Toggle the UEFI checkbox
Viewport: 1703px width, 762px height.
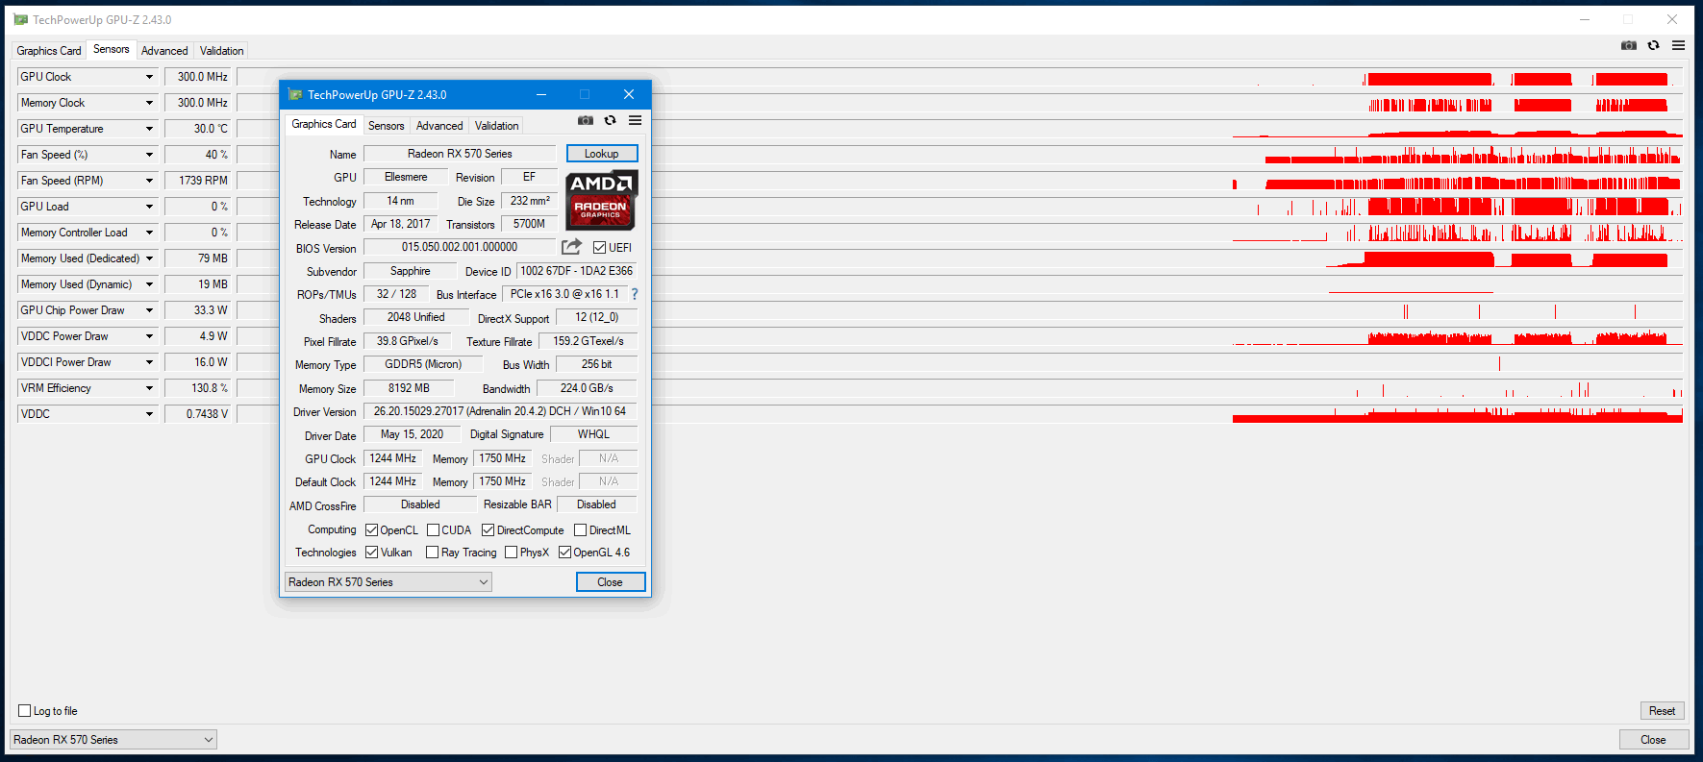[x=599, y=248]
